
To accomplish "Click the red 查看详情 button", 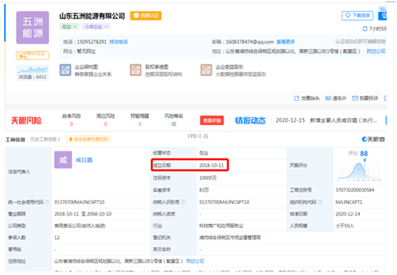I will click(212, 120).
